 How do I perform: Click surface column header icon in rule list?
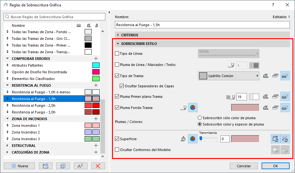96,25
